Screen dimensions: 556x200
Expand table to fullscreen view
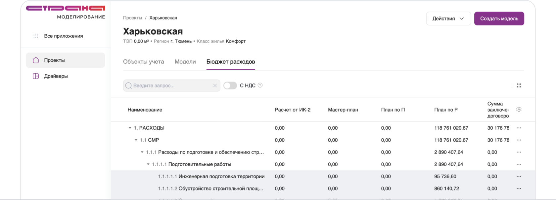coord(519,85)
